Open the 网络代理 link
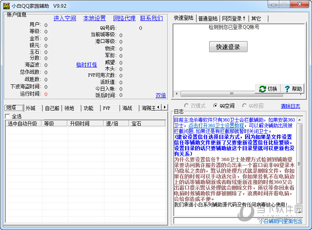This screenshot has height=230, width=312. pos(125,18)
